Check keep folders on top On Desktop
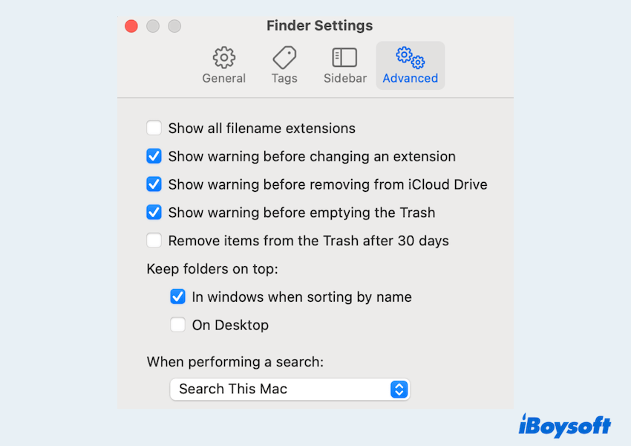Viewport: 631px width, 446px height. tap(178, 326)
